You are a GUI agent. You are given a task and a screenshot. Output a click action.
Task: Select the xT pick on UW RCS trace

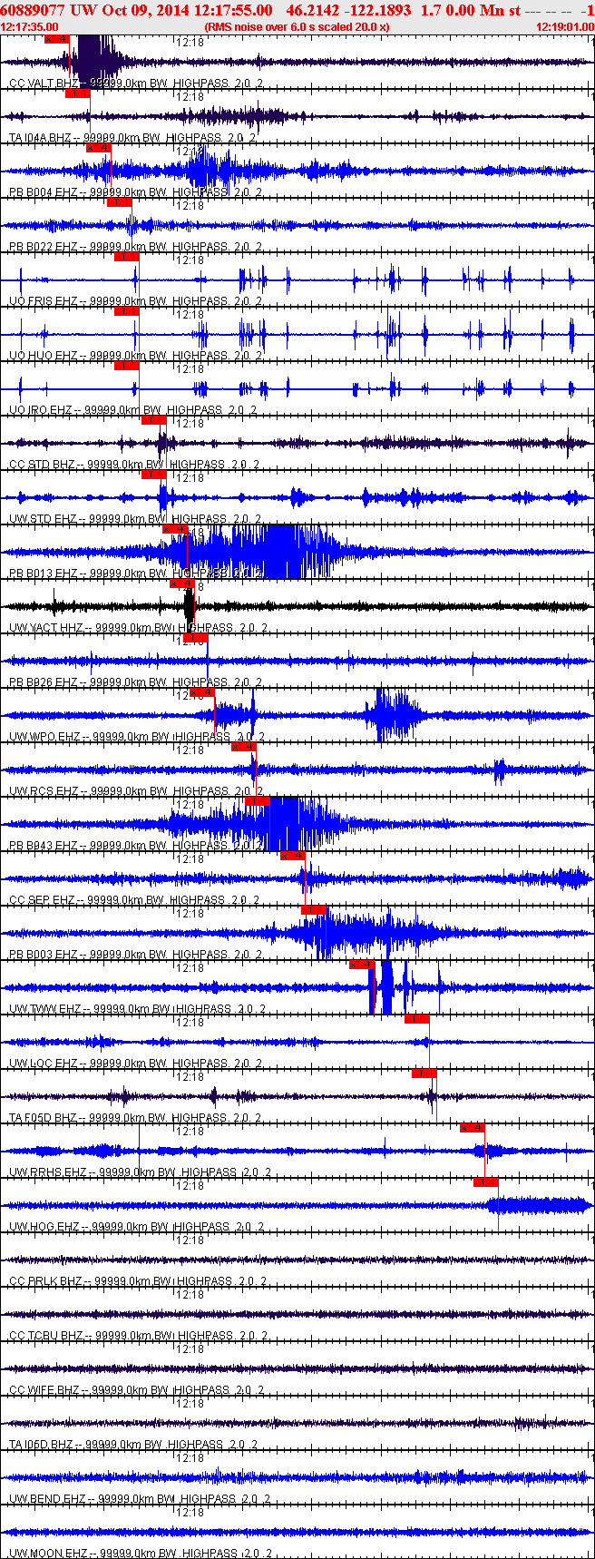(244, 747)
